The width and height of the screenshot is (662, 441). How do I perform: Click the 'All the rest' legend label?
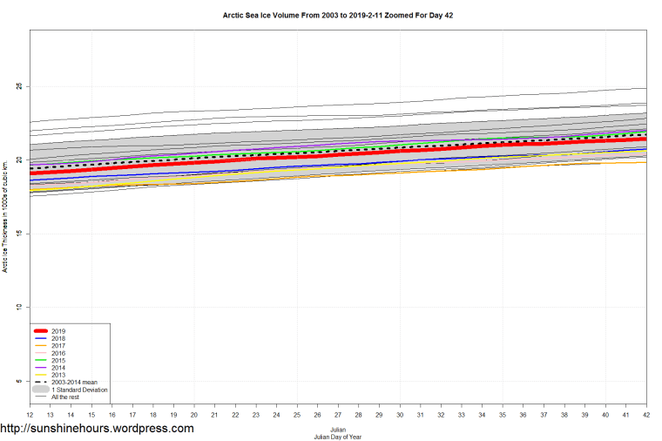coord(65,397)
